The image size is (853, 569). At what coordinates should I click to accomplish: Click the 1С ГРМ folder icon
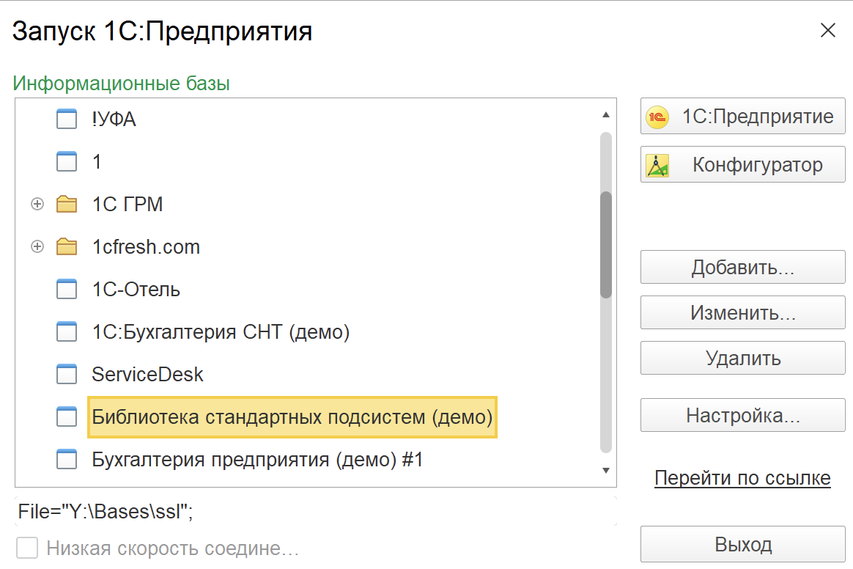67,205
